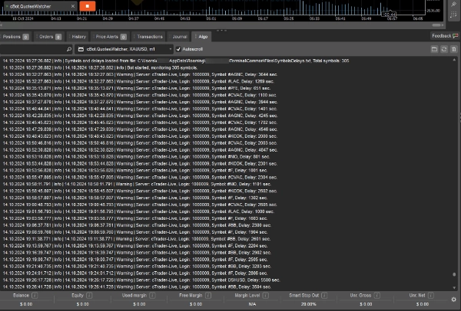Viewport: 461px width, 311px height.
Task: Open the Orders tab
Action: pyautogui.click(x=48, y=36)
